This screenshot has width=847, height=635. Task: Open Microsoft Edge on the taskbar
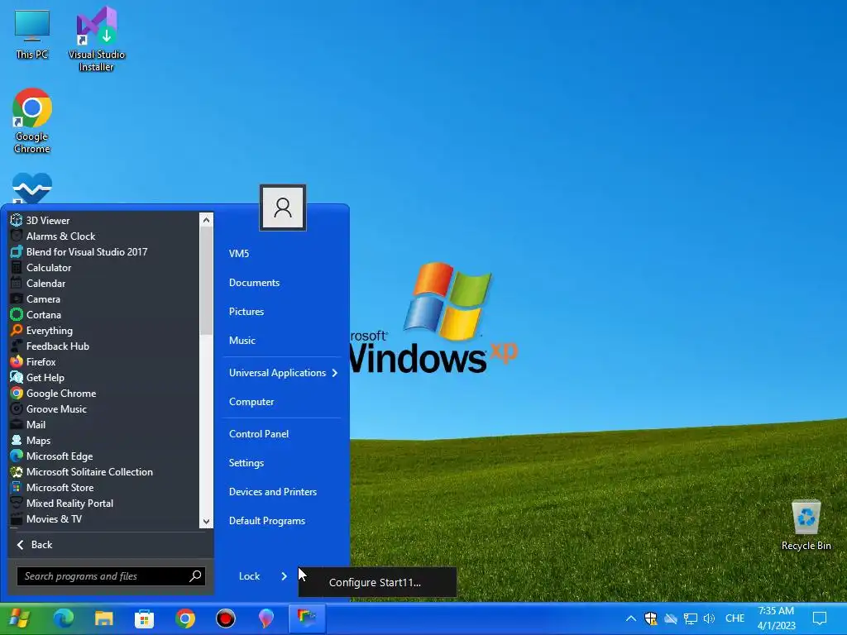[x=63, y=618]
